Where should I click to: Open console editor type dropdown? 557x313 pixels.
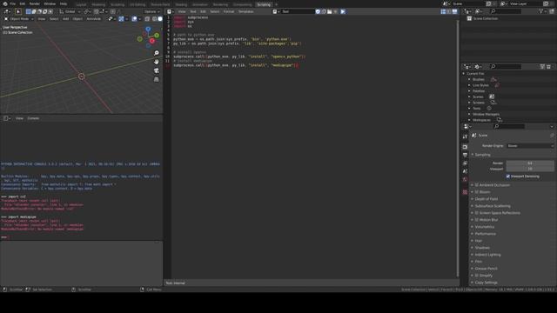[7, 118]
